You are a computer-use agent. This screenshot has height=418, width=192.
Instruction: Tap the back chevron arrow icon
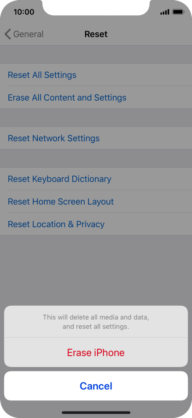coord(8,34)
